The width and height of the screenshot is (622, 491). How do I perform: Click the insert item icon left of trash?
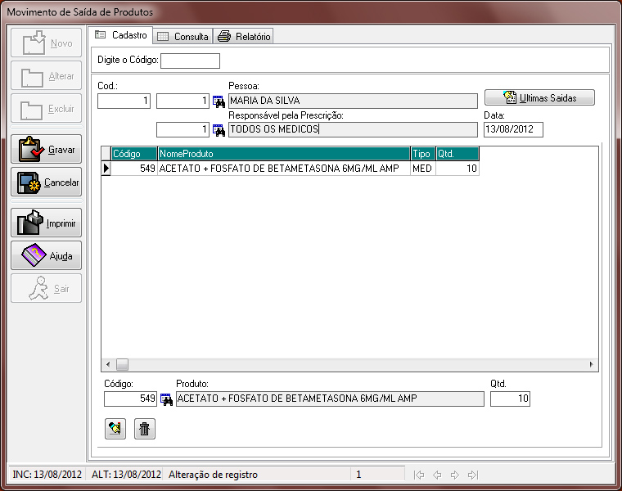[x=115, y=429]
